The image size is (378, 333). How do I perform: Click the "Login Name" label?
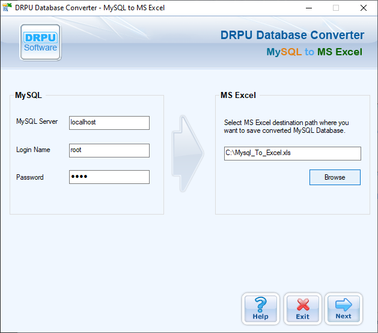[33, 150]
